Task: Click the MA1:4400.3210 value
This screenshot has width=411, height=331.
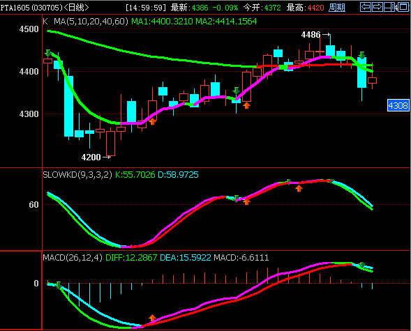Action: pyautogui.click(x=162, y=22)
